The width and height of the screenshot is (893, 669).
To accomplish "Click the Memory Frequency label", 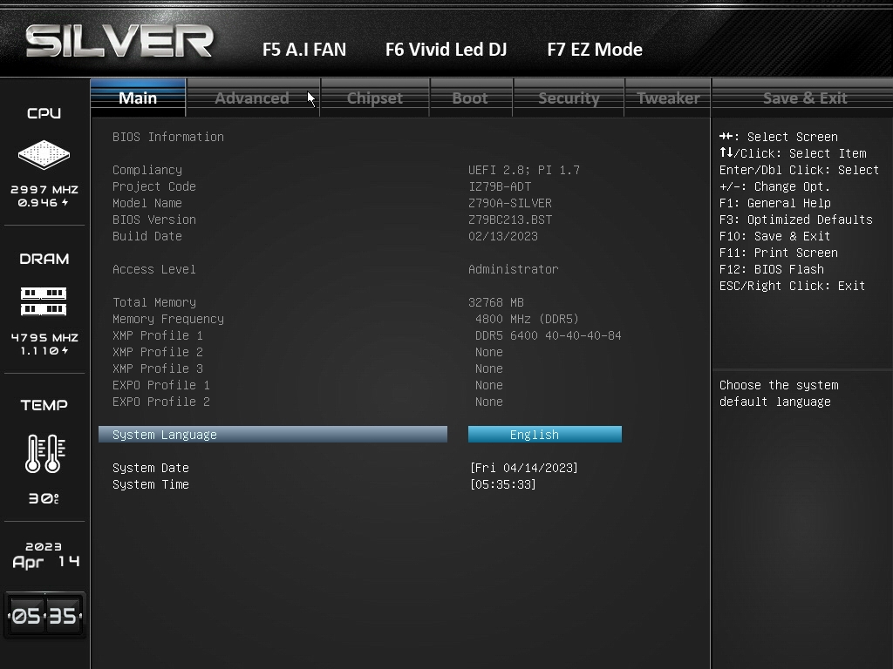I will [x=168, y=319].
